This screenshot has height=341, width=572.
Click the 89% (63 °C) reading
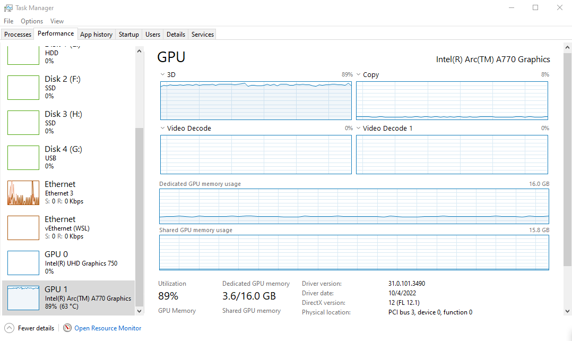click(x=62, y=306)
